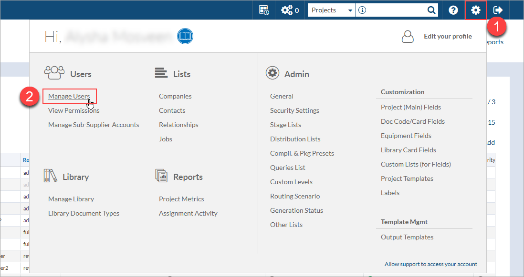
Task: Open Manage Users
Action: coord(69,96)
